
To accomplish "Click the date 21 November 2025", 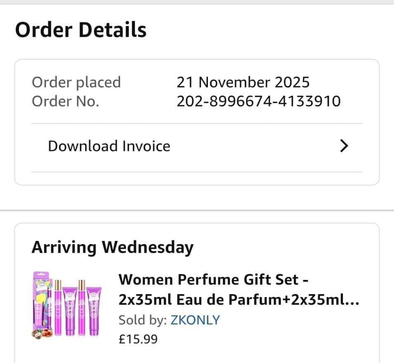I will 243,82.
